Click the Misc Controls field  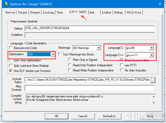tap(90, 88)
